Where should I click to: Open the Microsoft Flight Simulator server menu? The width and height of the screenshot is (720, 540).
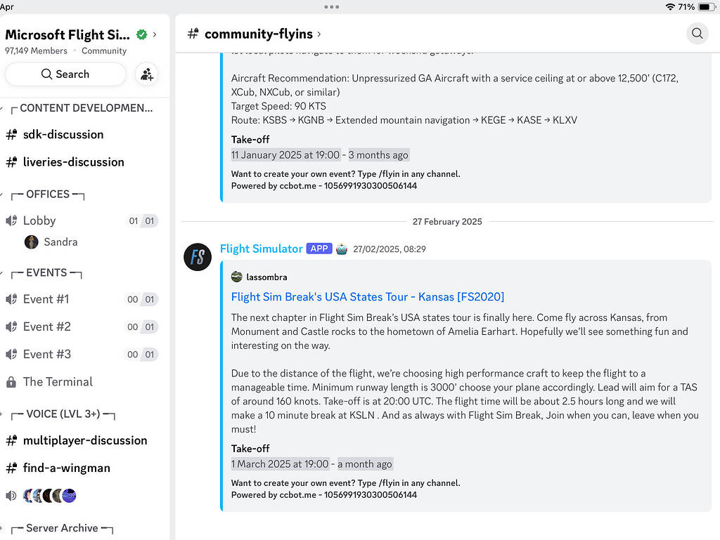pos(67,34)
